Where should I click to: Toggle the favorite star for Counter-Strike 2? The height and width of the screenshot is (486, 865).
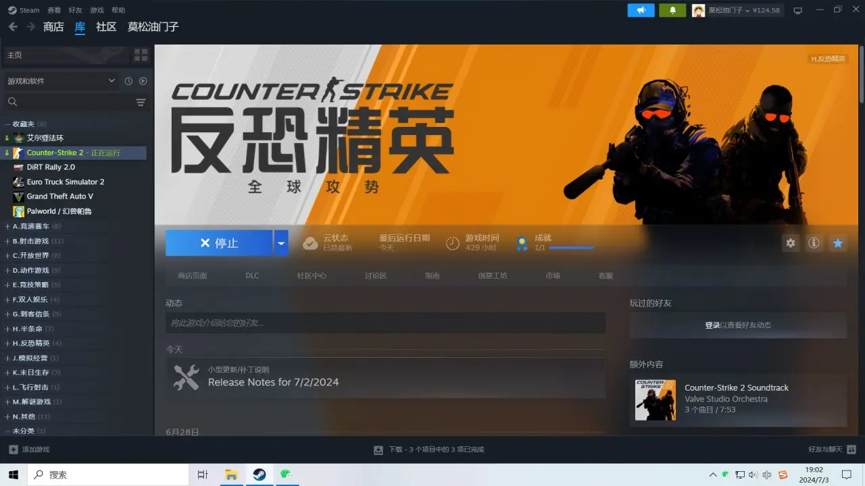838,243
